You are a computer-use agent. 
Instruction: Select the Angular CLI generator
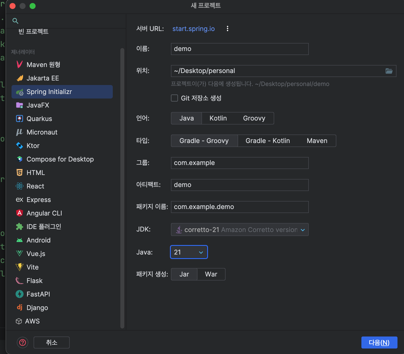(62, 213)
